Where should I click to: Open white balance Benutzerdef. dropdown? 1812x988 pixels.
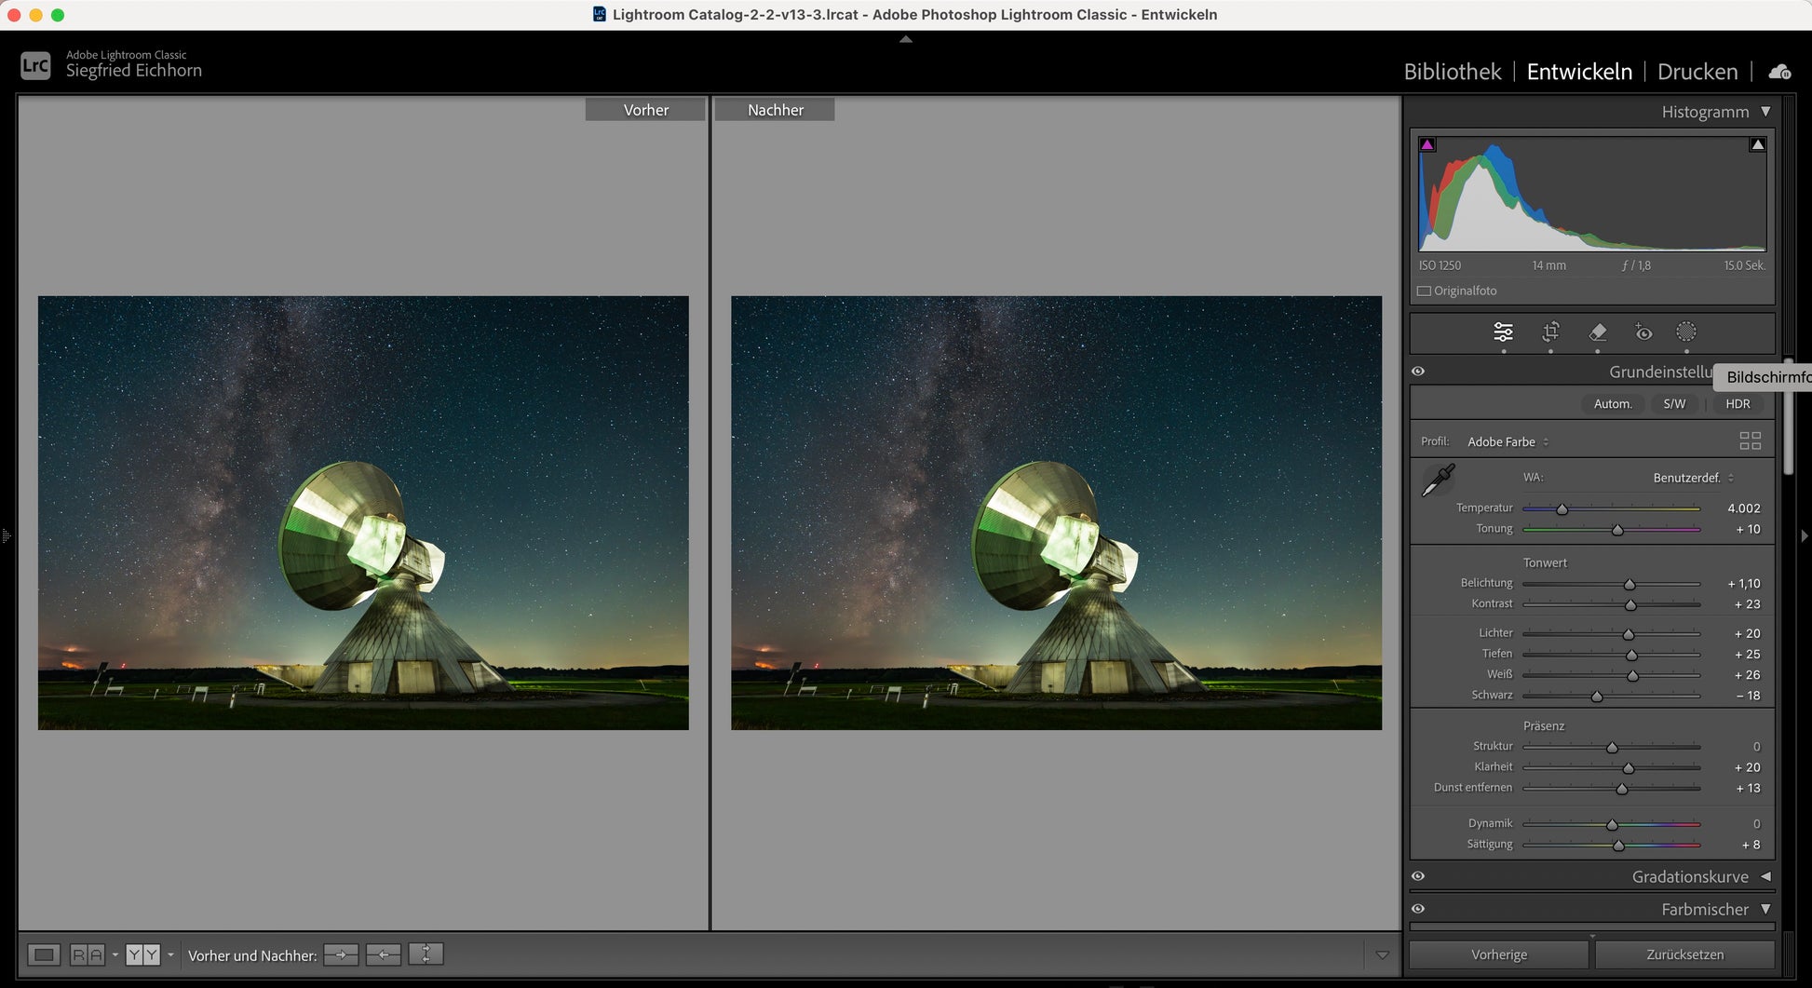click(x=1693, y=478)
